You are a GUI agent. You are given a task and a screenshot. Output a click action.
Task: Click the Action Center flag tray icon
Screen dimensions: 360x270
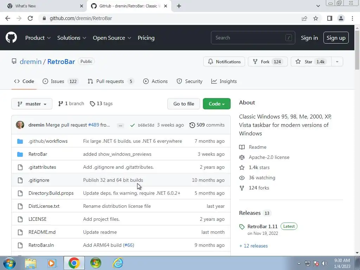(316, 263)
